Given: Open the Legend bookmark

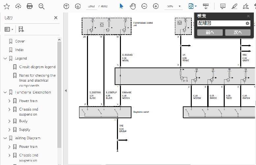Looking at the screenshot, I should [x=21, y=58].
